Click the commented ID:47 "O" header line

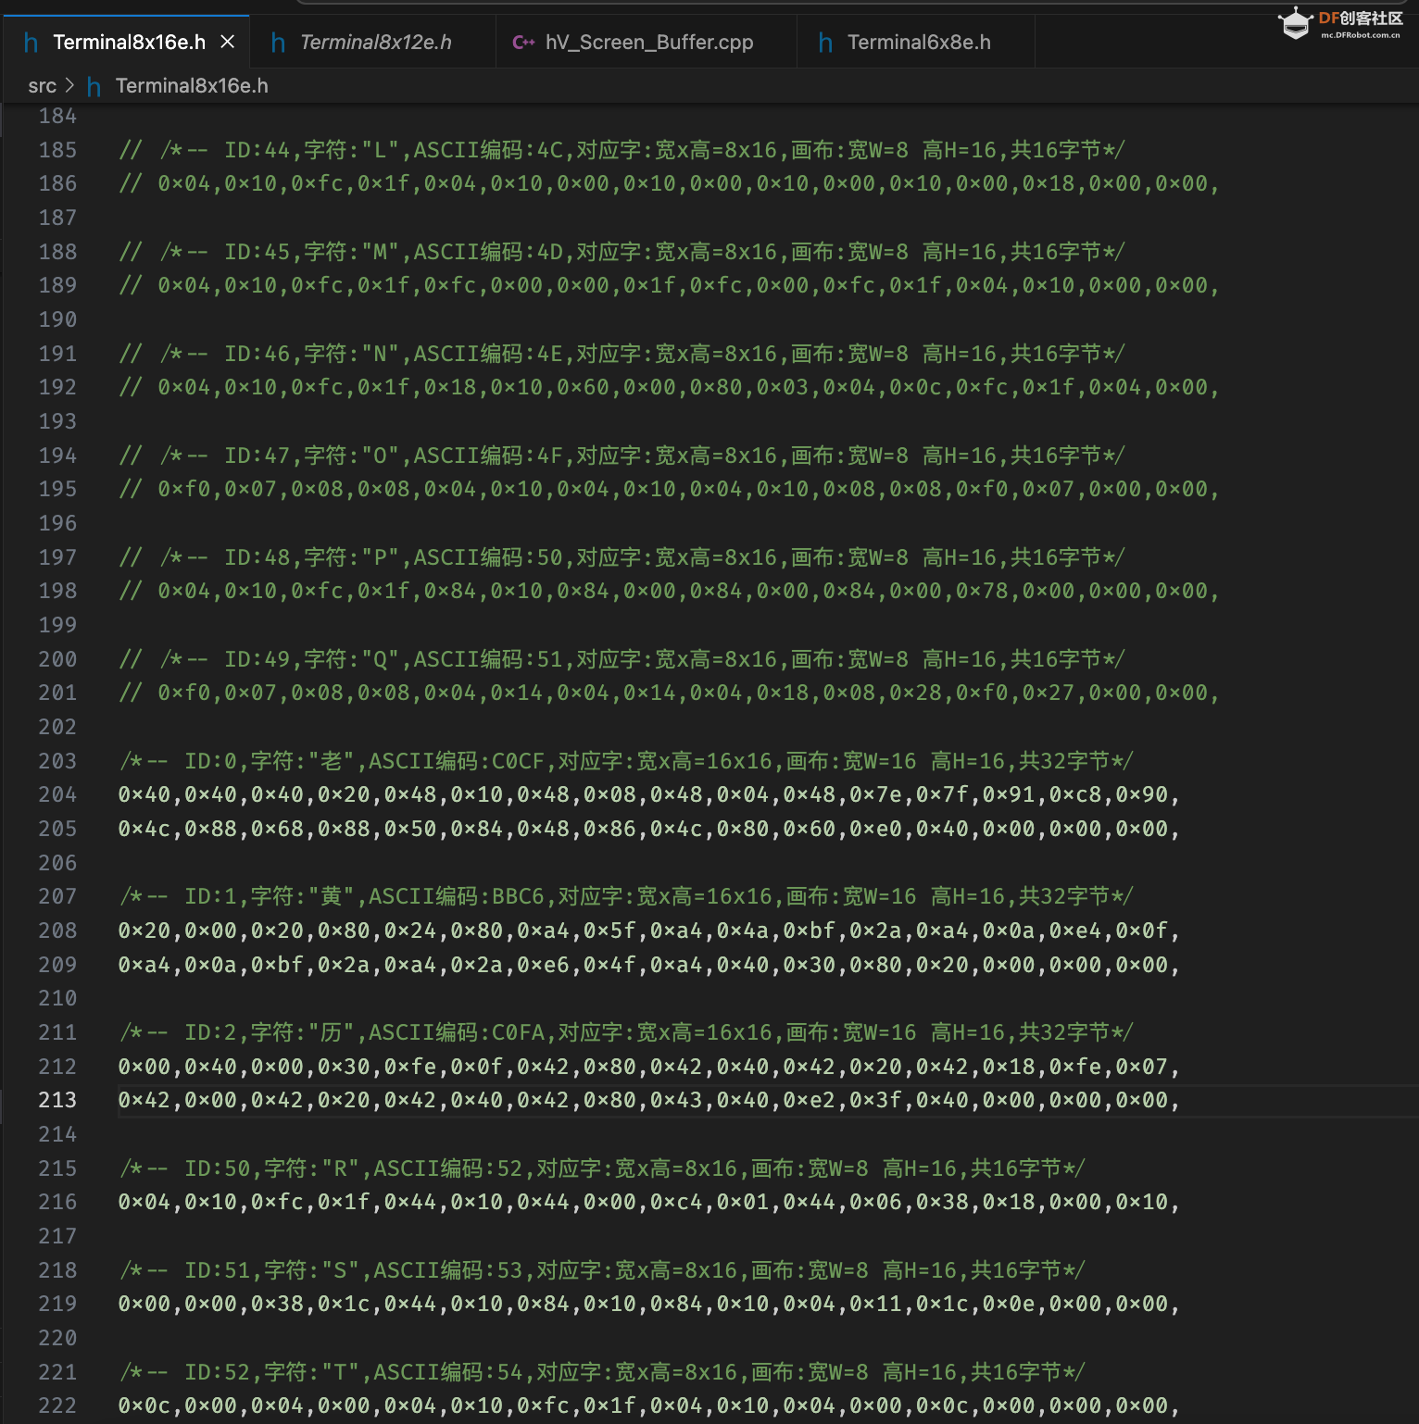[x=622, y=456]
